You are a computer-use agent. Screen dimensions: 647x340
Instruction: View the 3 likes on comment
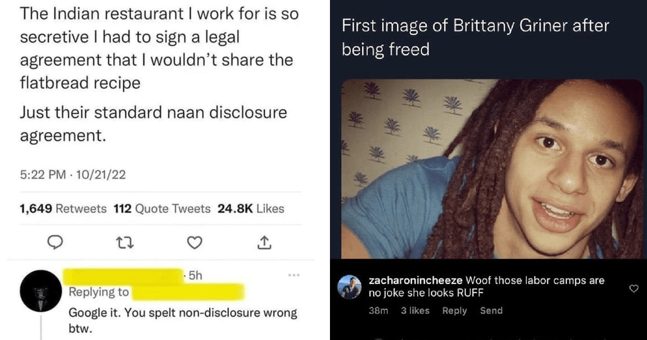pos(415,310)
